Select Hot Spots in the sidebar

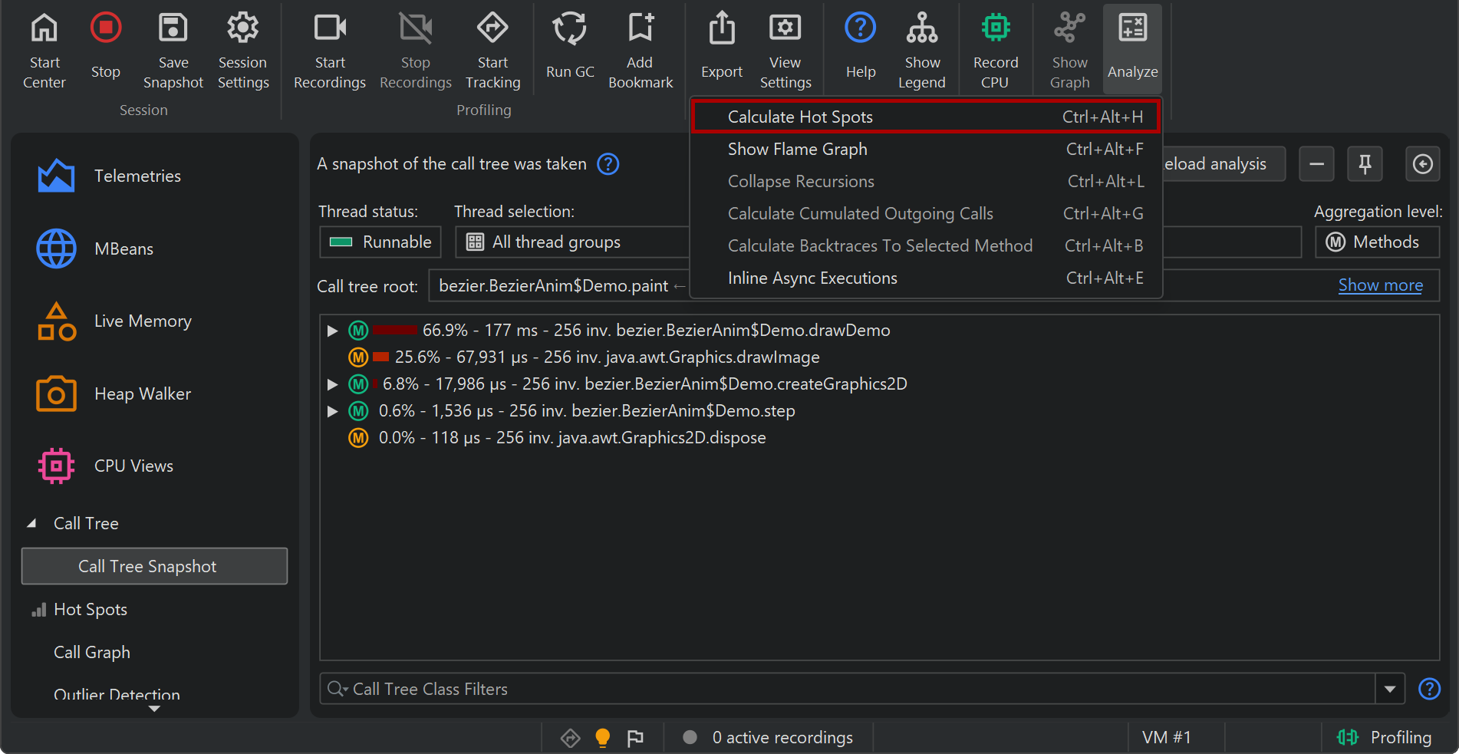(x=91, y=610)
